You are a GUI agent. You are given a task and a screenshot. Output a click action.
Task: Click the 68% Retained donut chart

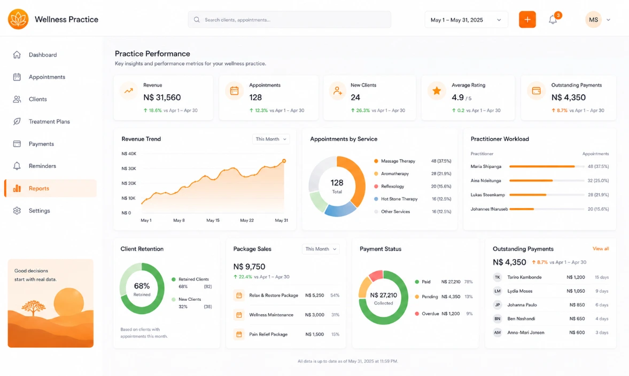[142, 289]
